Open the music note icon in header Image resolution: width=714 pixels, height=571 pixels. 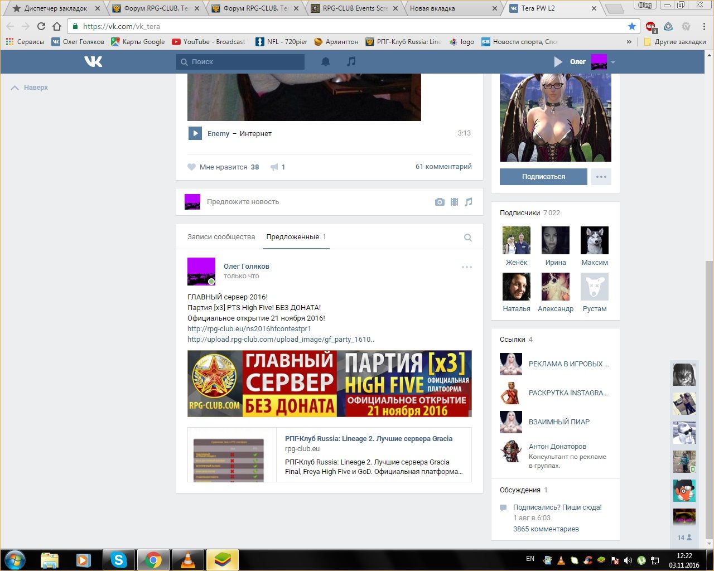point(351,62)
